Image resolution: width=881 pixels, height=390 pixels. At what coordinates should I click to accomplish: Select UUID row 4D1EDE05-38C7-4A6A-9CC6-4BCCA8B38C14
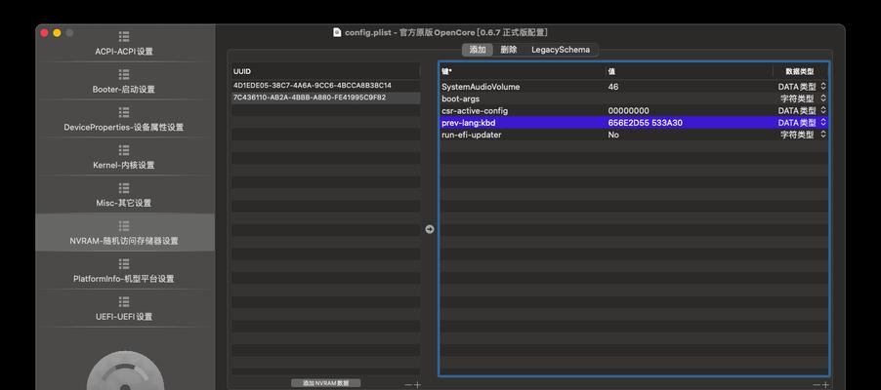point(326,85)
